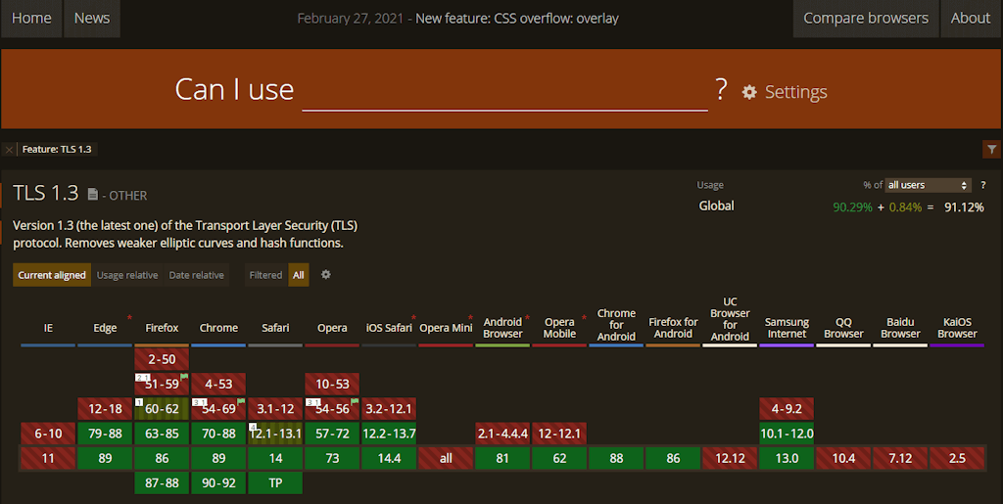Viewport: 1003px width, 504px height.
Task: Click the Firefox column header
Action: point(162,328)
